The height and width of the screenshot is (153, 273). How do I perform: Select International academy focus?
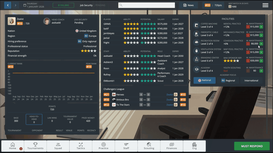251,80
